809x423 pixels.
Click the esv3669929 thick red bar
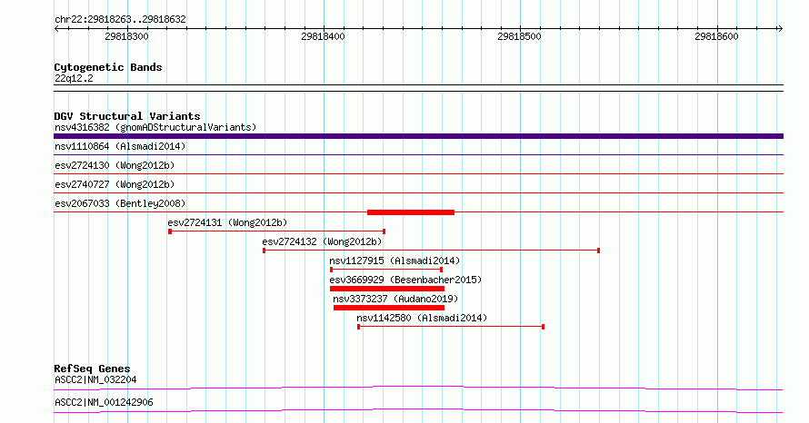click(x=387, y=289)
